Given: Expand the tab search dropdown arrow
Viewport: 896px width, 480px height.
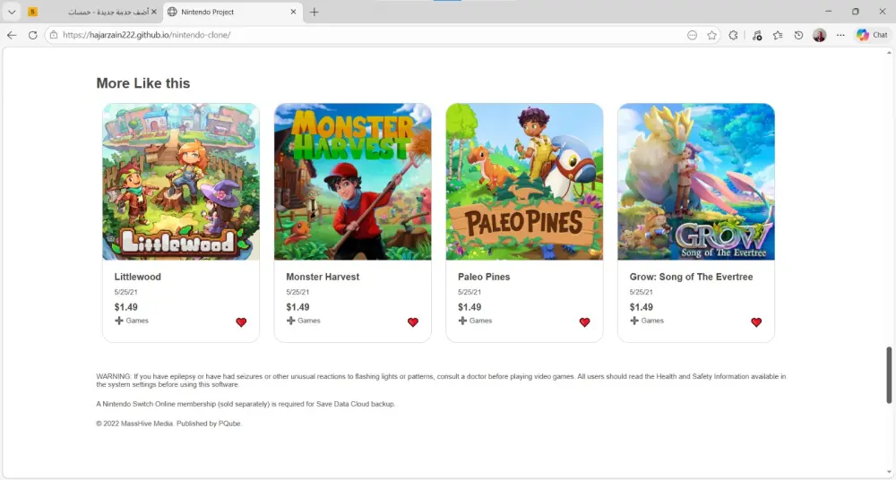Looking at the screenshot, I should [x=12, y=12].
